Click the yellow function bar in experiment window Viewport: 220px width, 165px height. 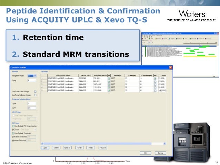coord(200,56)
